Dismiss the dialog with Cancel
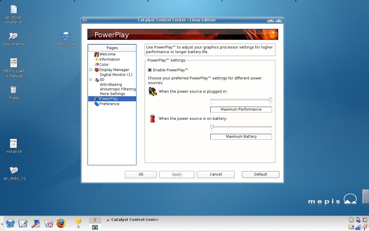This screenshot has height=231, width=369. [x=216, y=174]
